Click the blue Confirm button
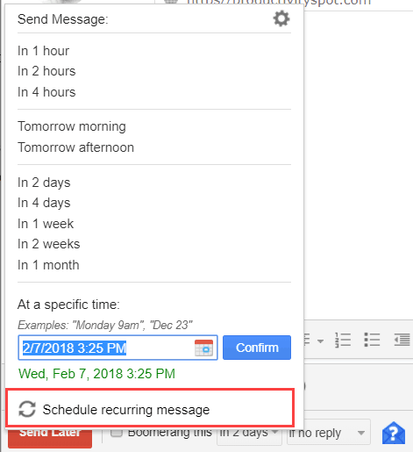Image resolution: width=413 pixels, height=452 pixels. pyautogui.click(x=257, y=348)
